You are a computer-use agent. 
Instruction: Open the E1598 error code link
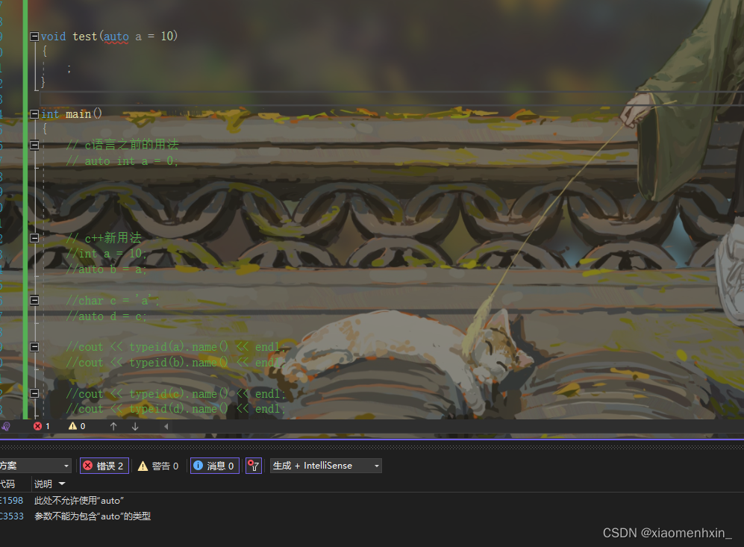click(x=11, y=501)
